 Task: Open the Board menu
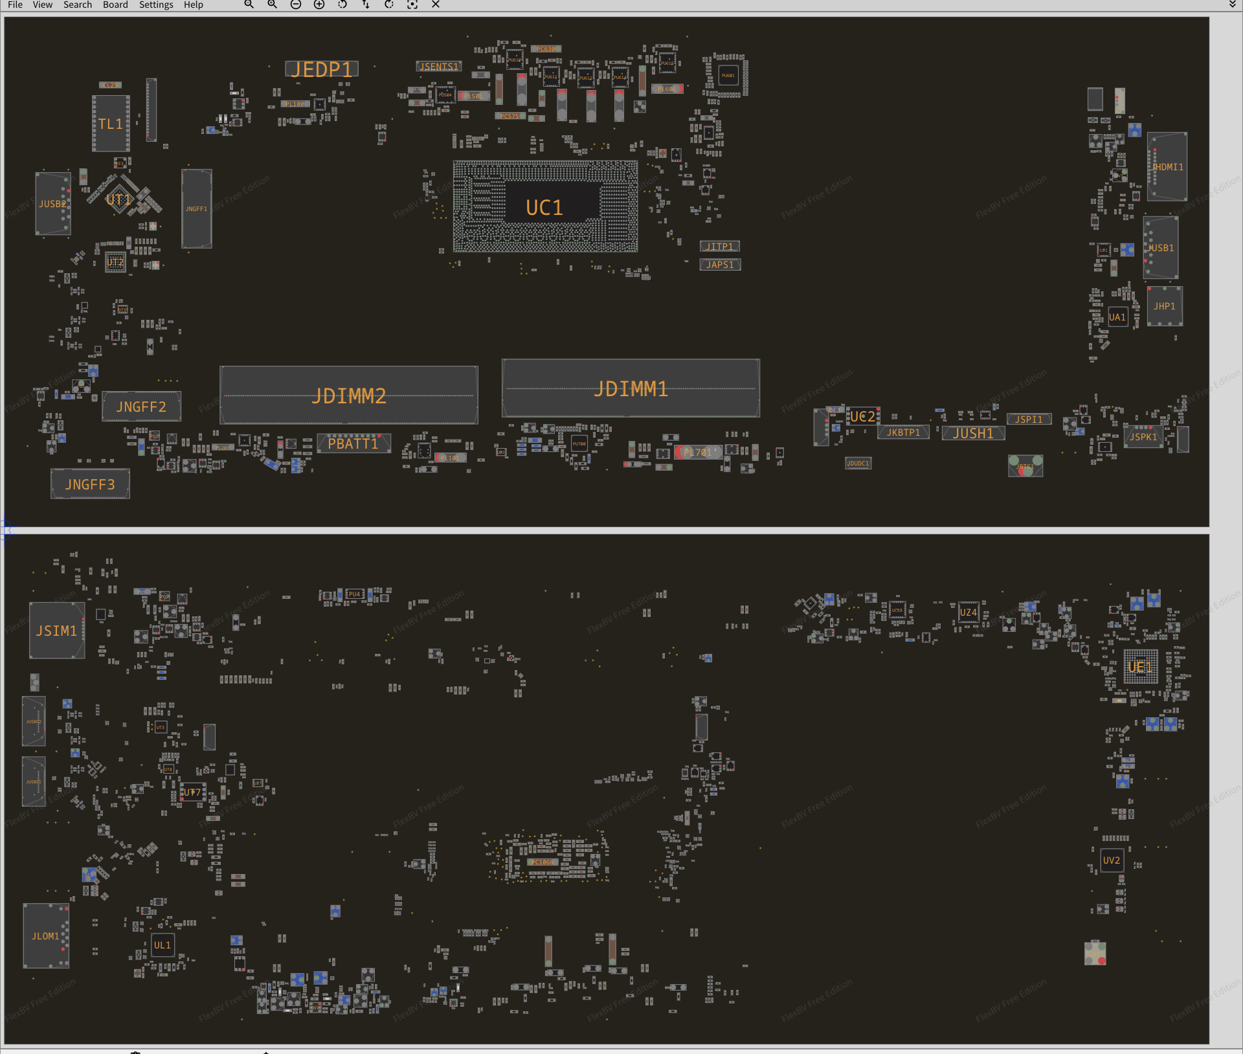(115, 5)
